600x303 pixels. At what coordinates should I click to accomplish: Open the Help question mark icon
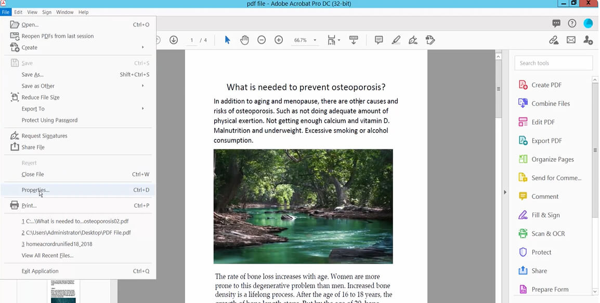(572, 23)
